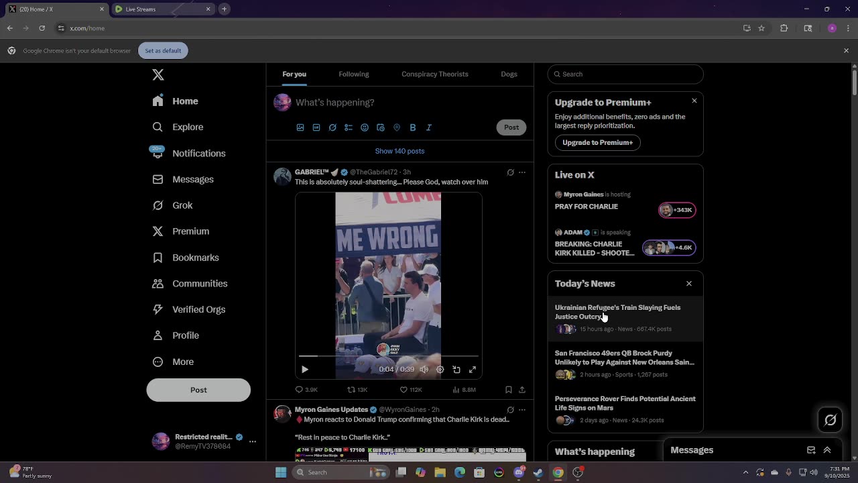Share GABRIEL's post
The width and height of the screenshot is (858, 483).
point(522,390)
